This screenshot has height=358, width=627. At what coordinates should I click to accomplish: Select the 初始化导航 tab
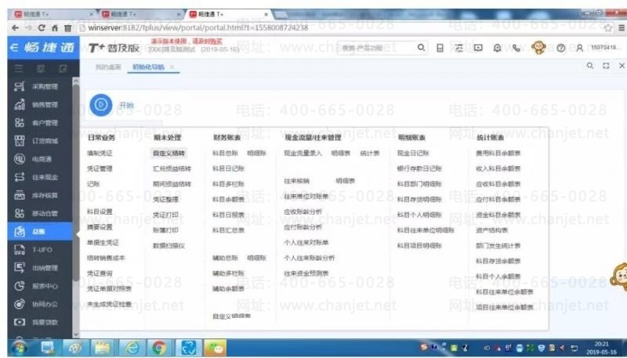(148, 67)
